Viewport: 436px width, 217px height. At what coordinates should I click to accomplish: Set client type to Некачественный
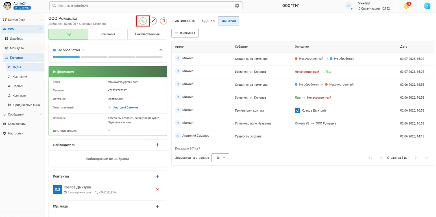(x=147, y=34)
